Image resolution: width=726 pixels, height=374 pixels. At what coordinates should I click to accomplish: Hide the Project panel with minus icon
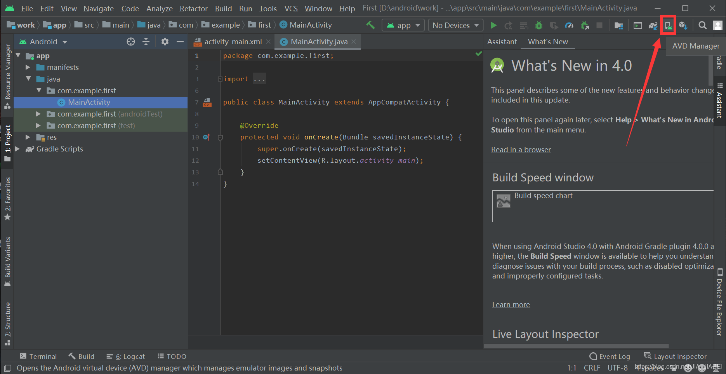point(180,42)
